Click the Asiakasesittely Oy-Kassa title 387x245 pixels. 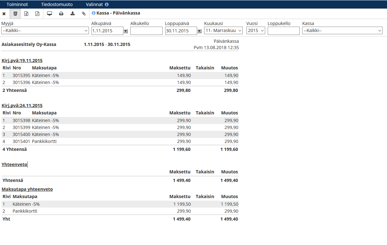29,44
